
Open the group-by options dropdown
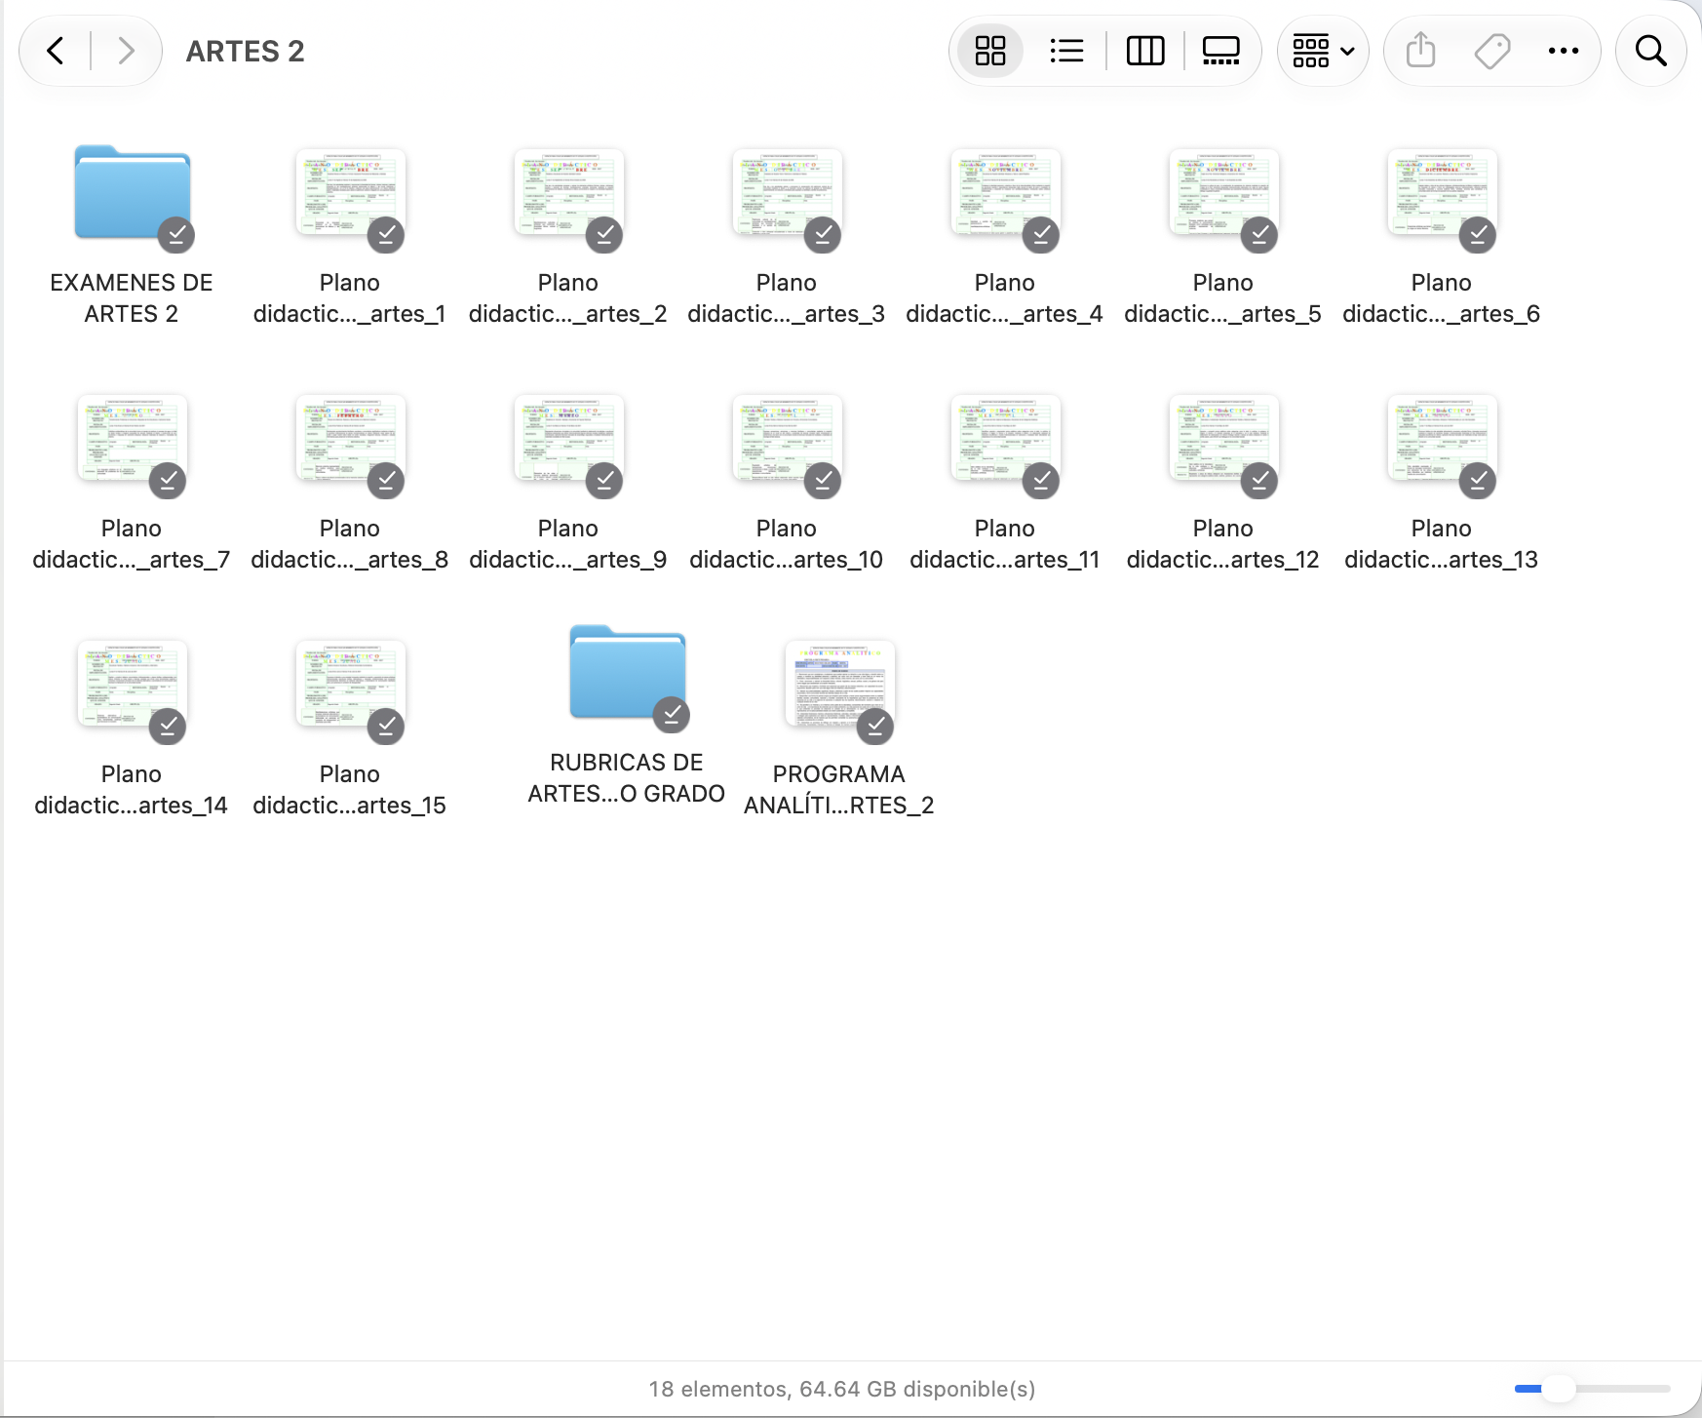pos(1323,51)
